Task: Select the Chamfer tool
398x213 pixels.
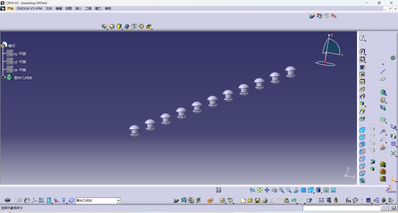Action: tap(112, 26)
